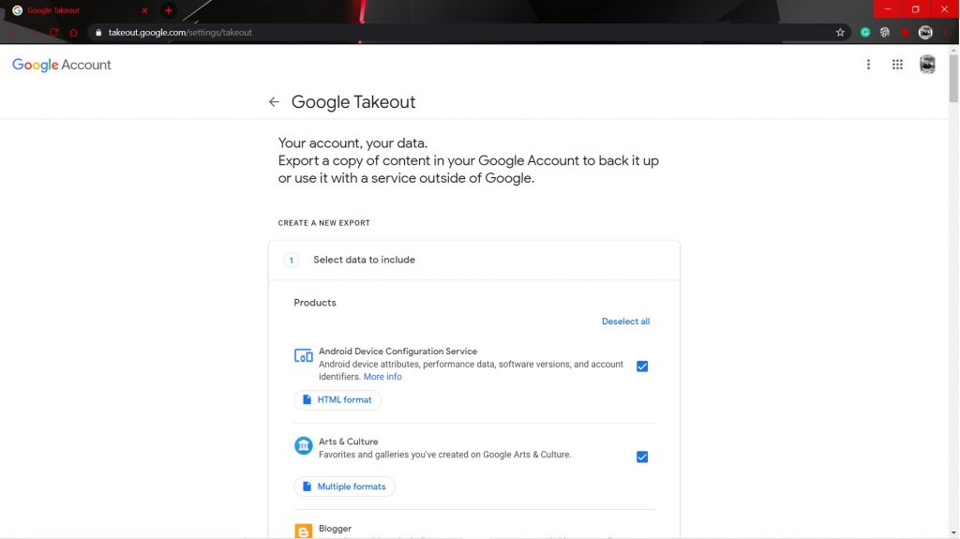Image resolution: width=960 pixels, height=539 pixels.
Task: Close the Google Takeout tab
Action: 144,10
